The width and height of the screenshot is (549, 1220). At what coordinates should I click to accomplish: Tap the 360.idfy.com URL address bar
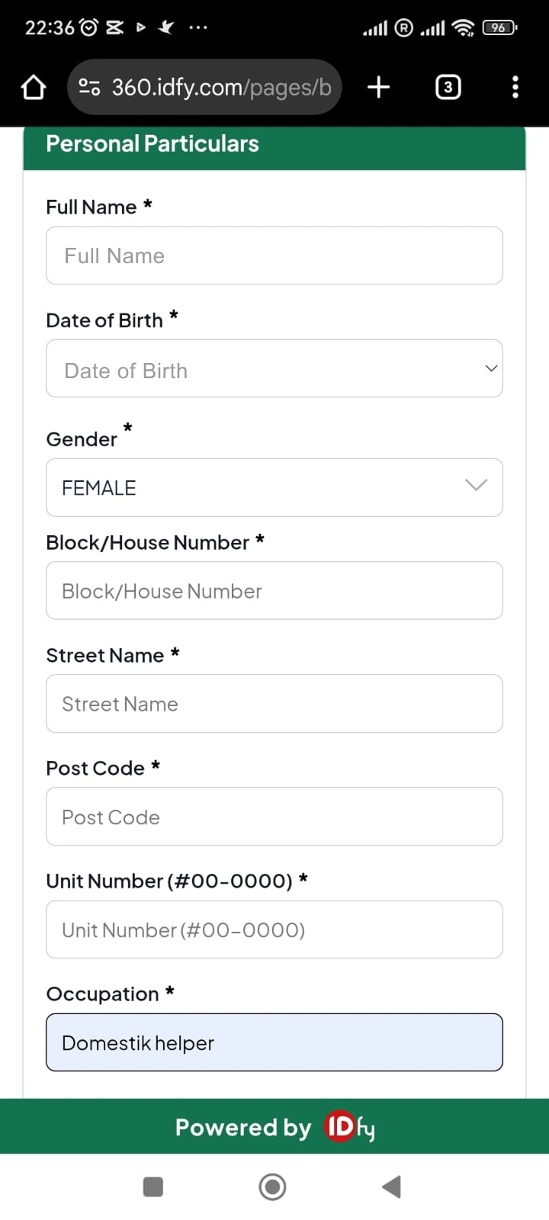pyautogui.click(x=221, y=88)
